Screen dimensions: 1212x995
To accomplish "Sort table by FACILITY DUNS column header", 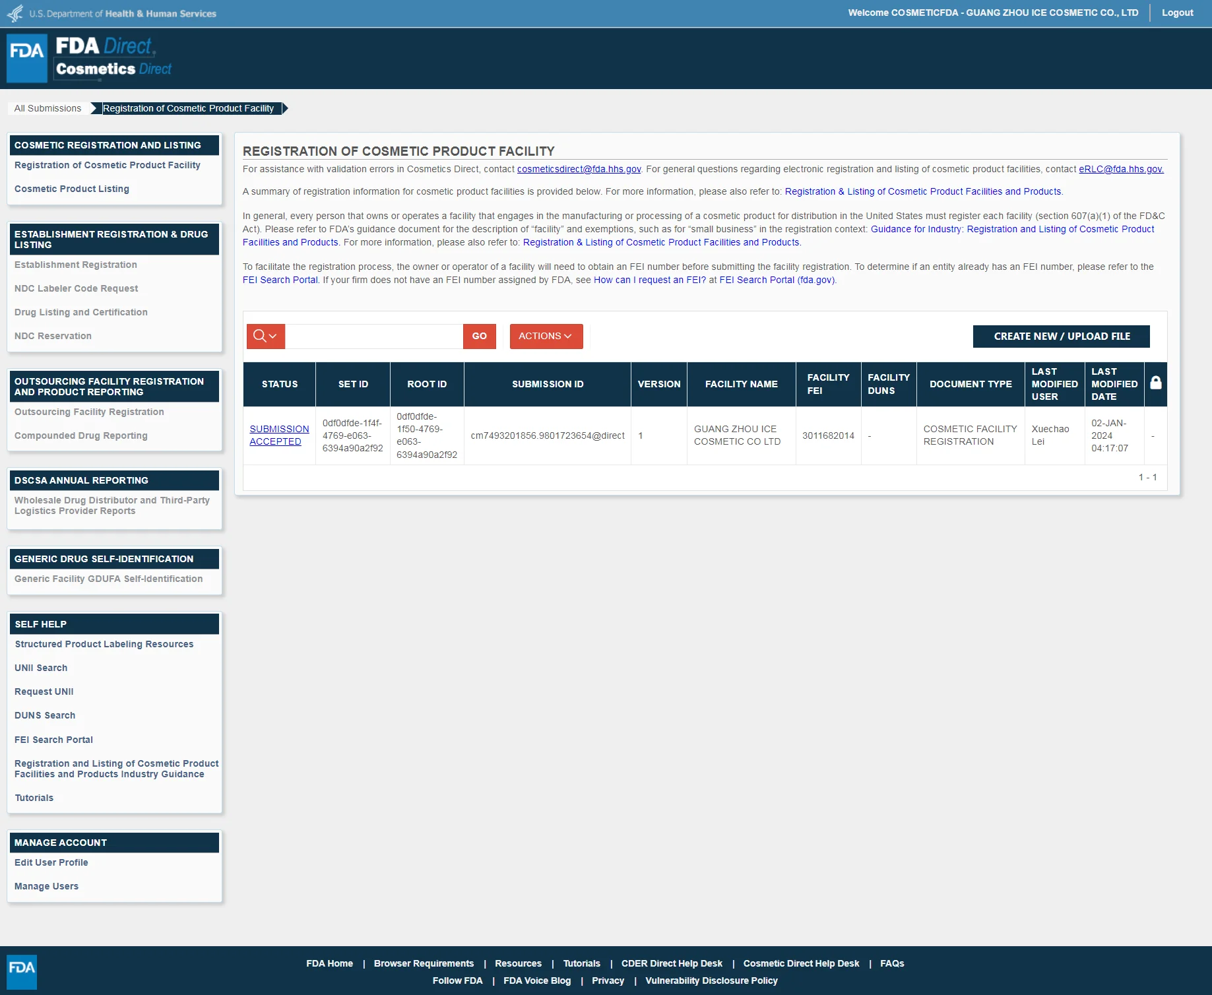I will tap(889, 384).
